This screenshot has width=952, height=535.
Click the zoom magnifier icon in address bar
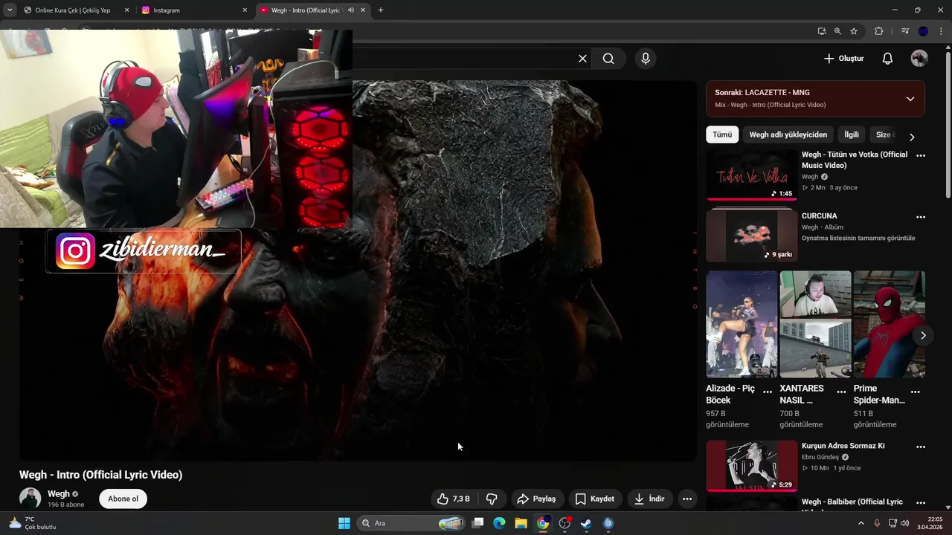coord(837,31)
